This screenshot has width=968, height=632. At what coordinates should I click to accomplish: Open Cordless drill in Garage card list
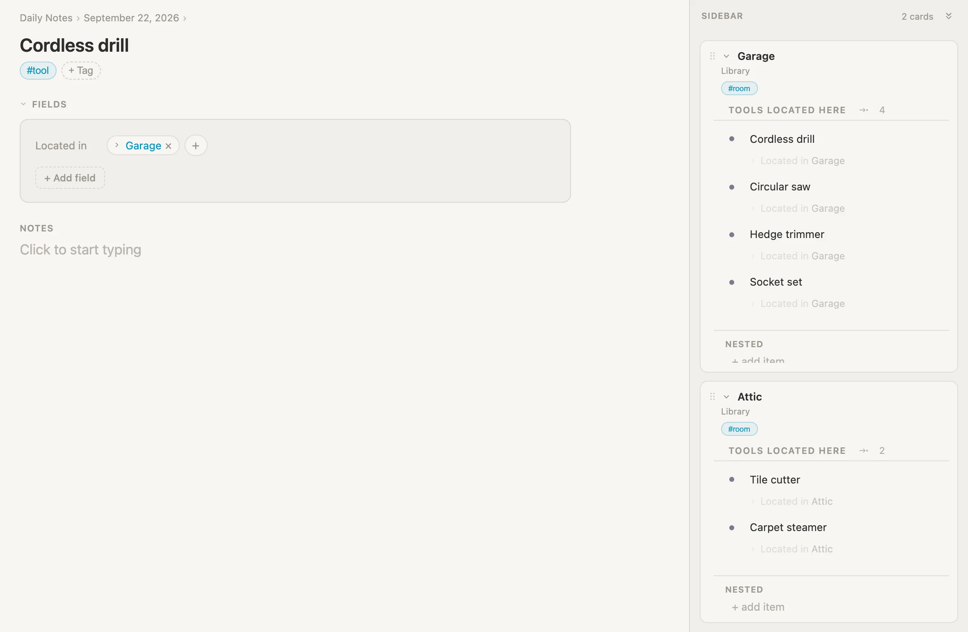click(782, 139)
